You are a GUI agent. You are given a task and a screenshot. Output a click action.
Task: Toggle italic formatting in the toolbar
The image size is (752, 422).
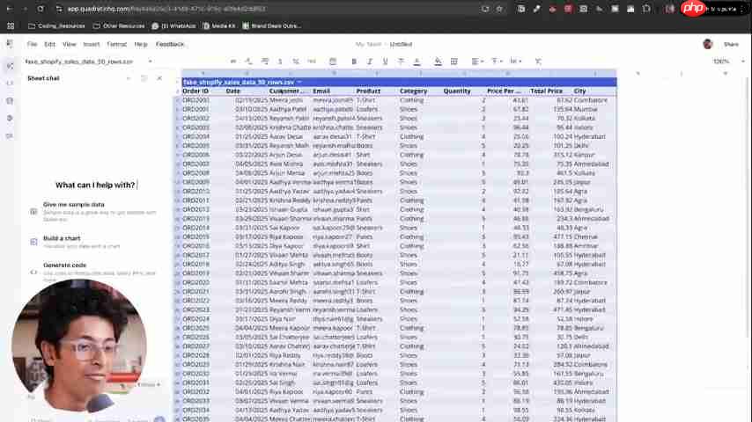[x=369, y=62]
